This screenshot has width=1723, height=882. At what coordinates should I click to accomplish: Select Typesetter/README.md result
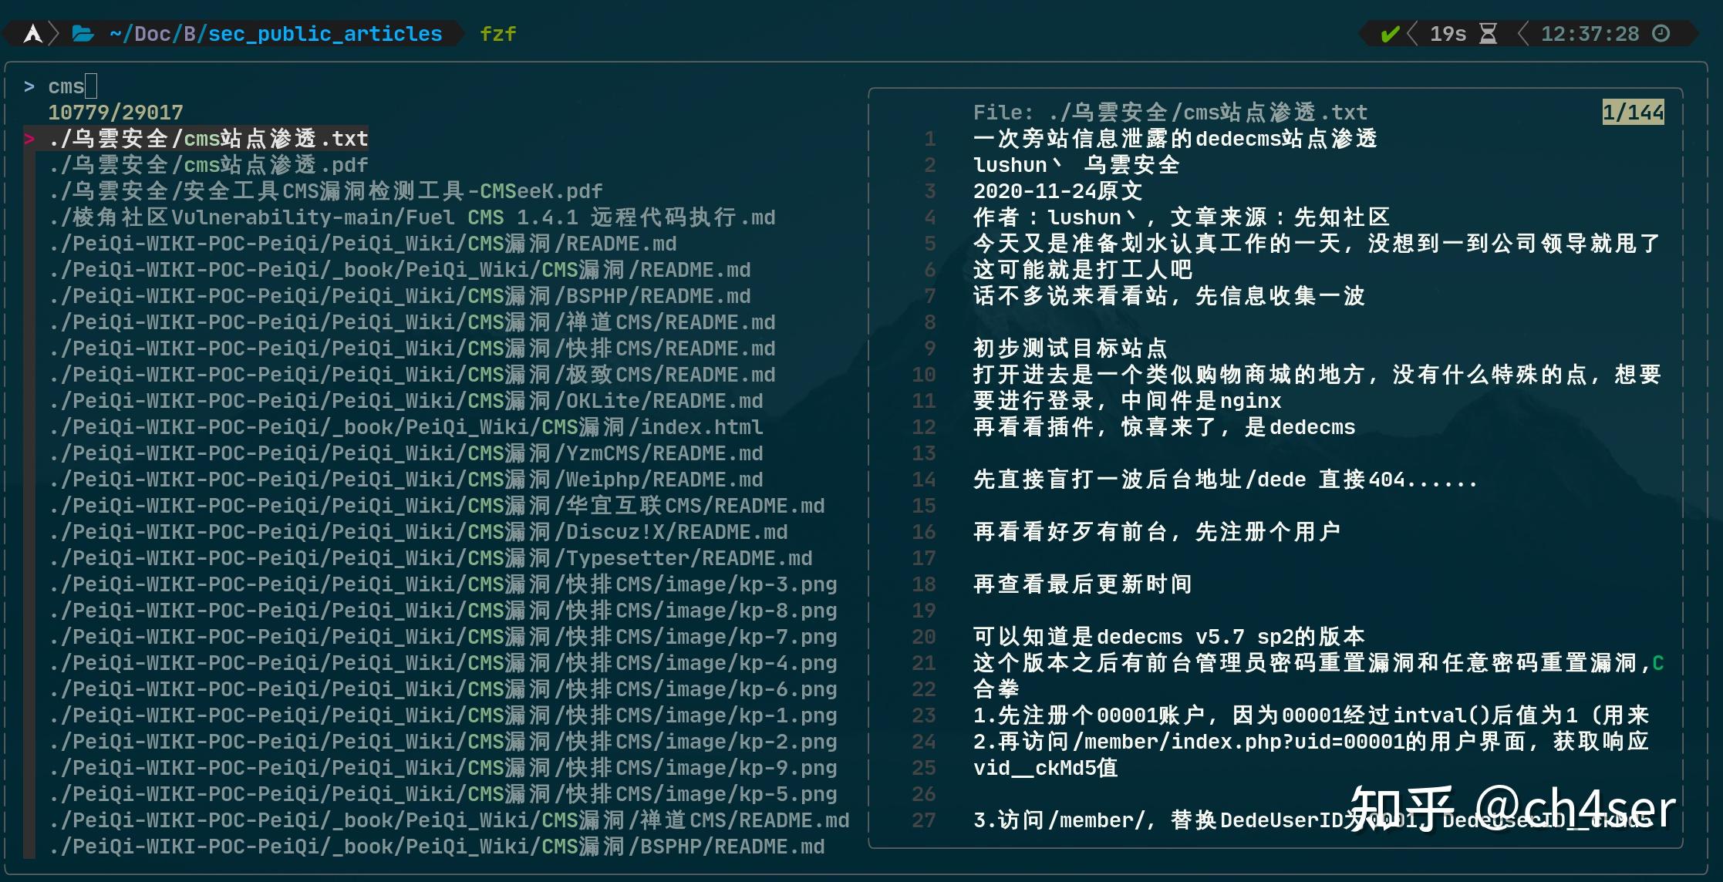point(430,558)
